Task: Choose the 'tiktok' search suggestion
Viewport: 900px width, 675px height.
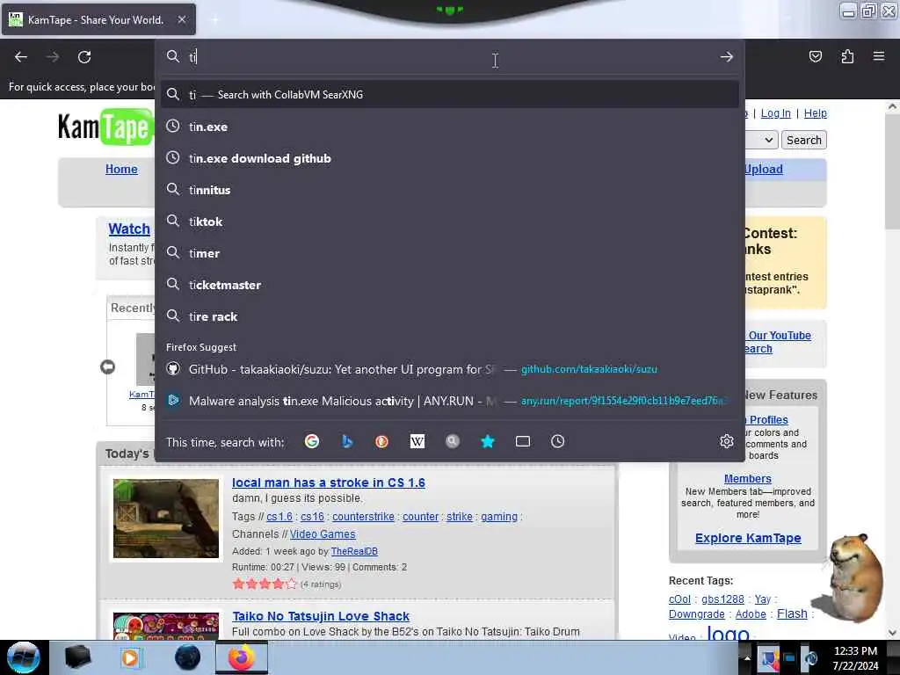Action: (450, 221)
